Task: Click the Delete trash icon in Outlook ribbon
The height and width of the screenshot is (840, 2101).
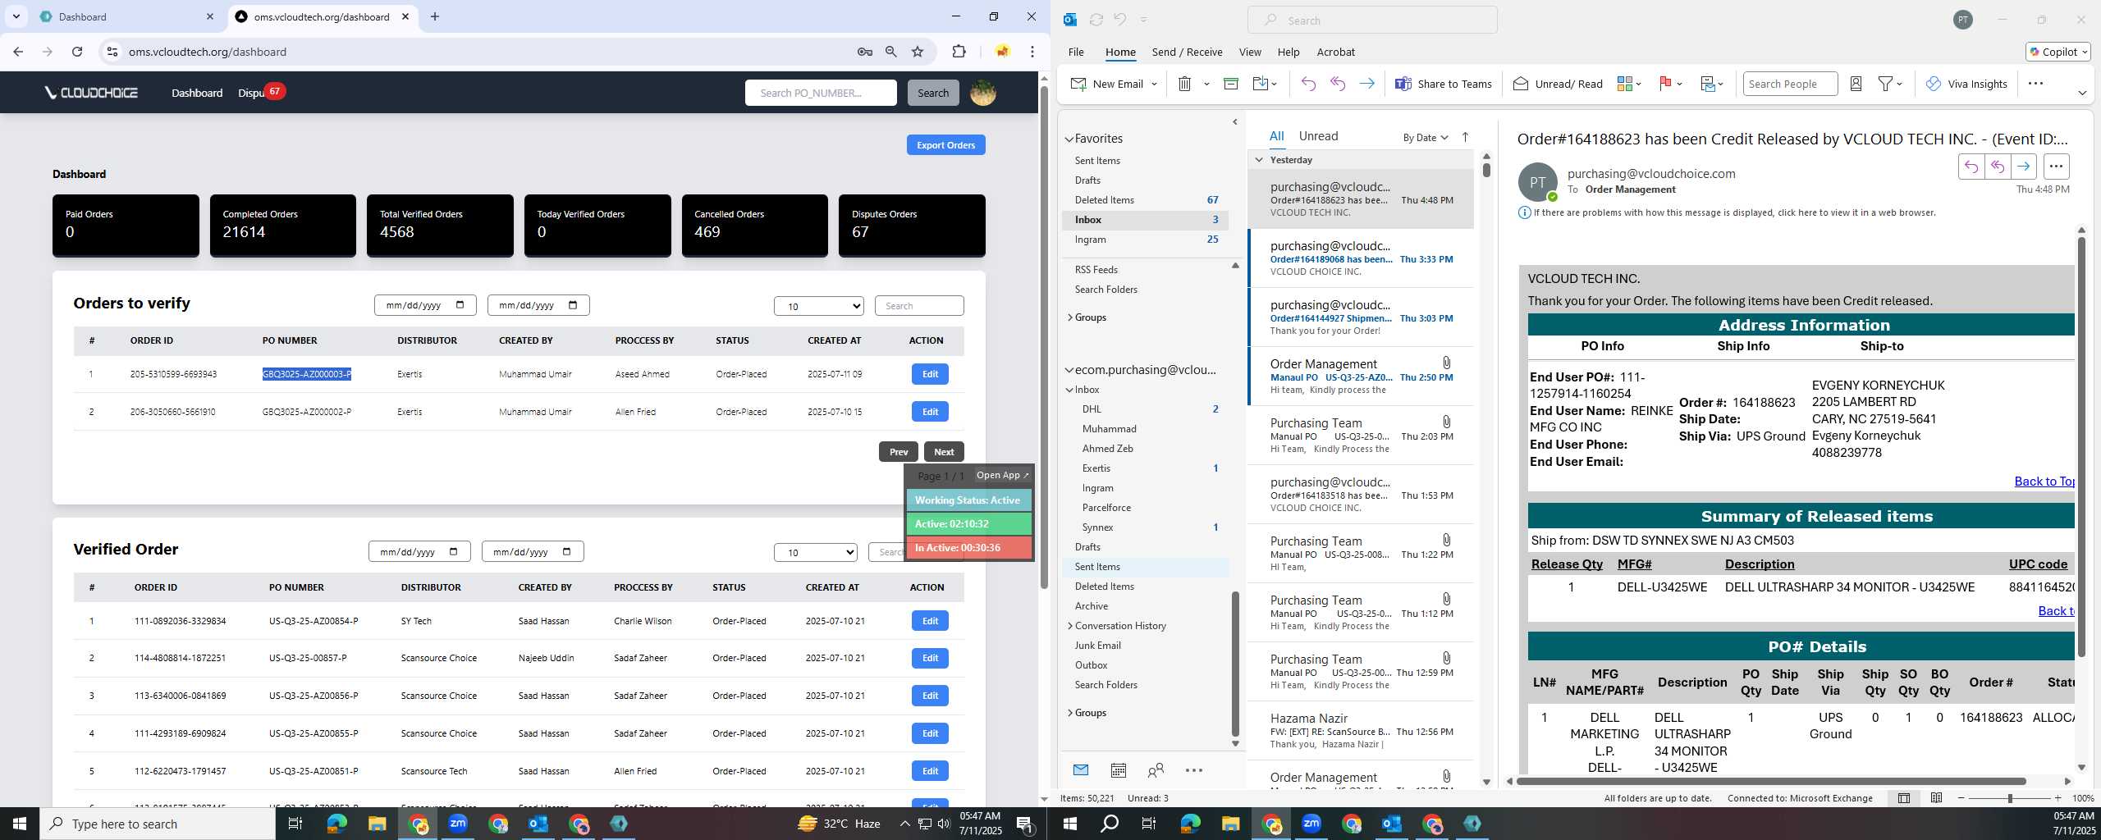Action: 1184,84
